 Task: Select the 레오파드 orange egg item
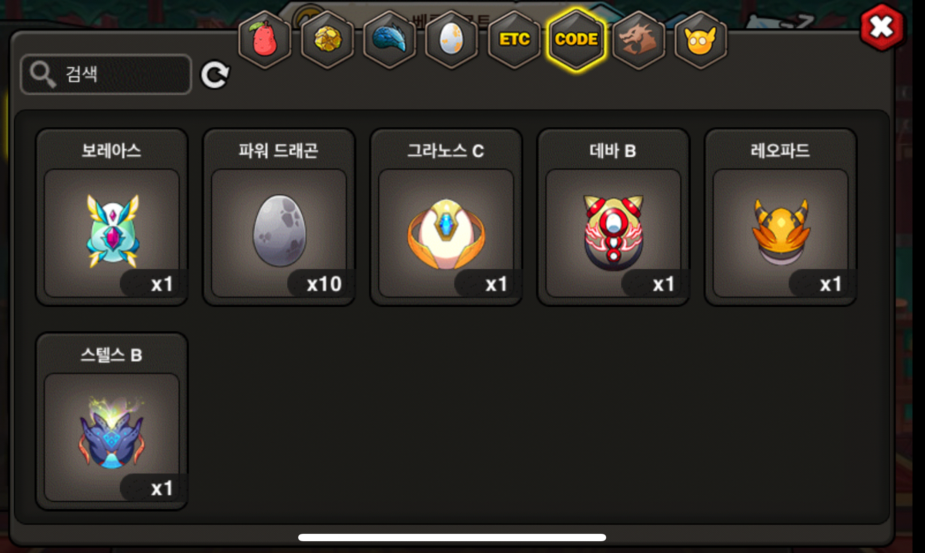pyautogui.click(x=781, y=217)
